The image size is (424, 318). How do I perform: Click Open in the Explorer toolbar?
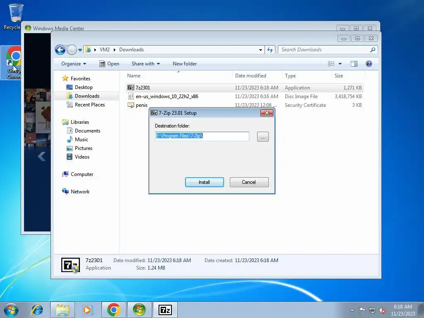pos(109,64)
